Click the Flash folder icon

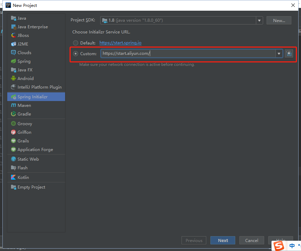click(x=13, y=168)
